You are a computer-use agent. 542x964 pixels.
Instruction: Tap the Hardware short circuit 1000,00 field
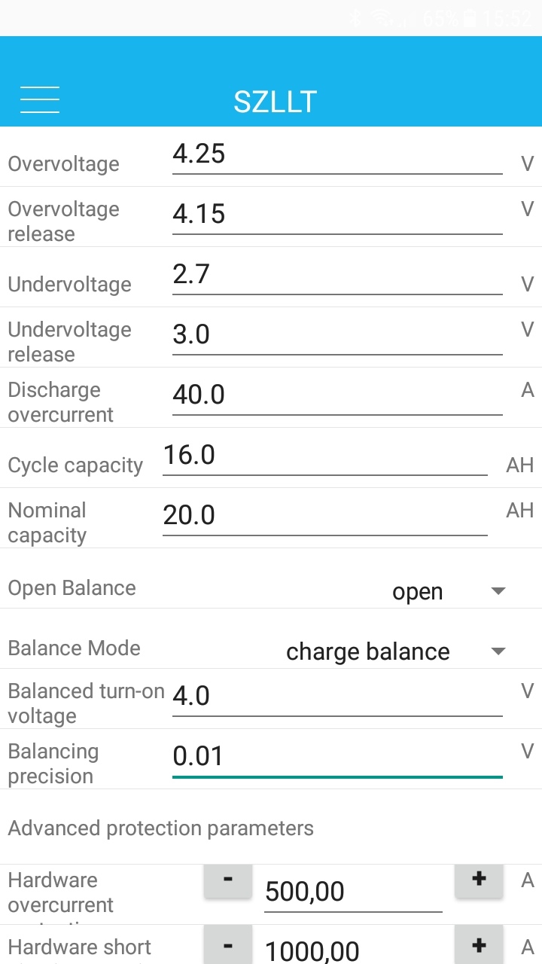pyautogui.click(x=352, y=951)
